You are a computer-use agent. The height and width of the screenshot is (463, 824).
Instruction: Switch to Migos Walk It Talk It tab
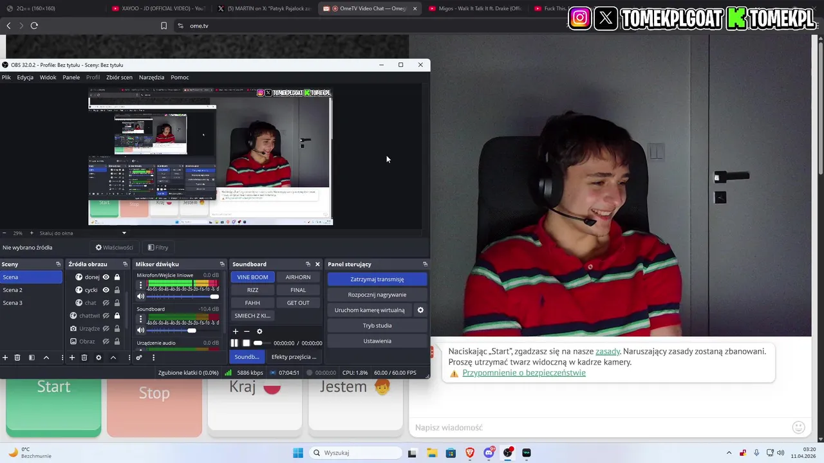click(474, 8)
